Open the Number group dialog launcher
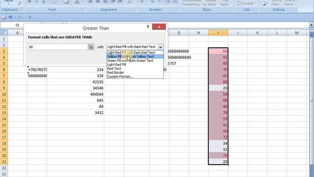This screenshot has height=177, width=314. click(176, 9)
